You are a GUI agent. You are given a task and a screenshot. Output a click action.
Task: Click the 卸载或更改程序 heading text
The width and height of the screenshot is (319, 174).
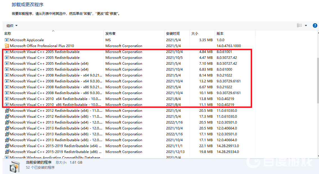tap(28, 4)
